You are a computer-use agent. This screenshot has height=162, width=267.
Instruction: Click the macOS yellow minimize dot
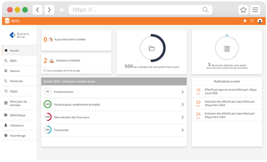pyautogui.click(x=17, y=10)
